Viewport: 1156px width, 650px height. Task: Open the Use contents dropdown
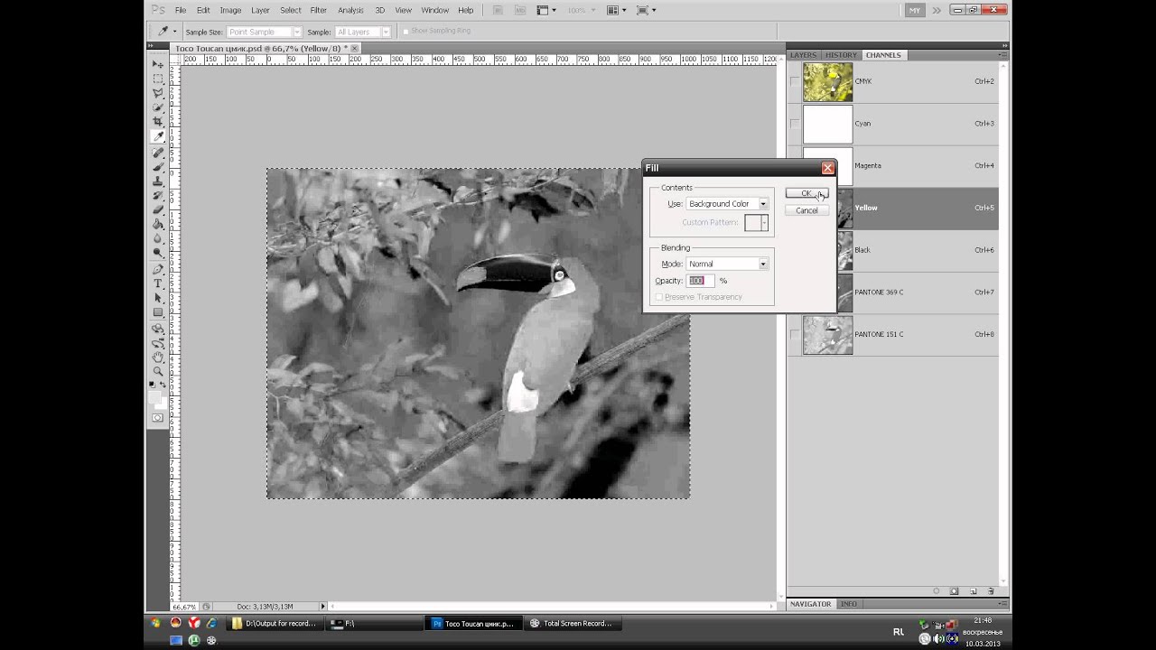(727, 204)
